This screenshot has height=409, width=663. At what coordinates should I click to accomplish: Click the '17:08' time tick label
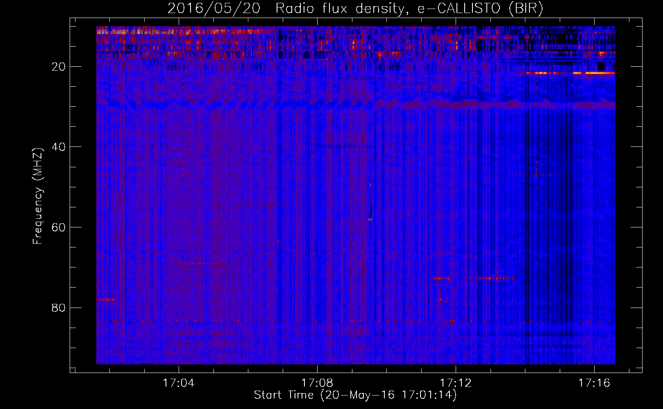click(x=317, y=383)
